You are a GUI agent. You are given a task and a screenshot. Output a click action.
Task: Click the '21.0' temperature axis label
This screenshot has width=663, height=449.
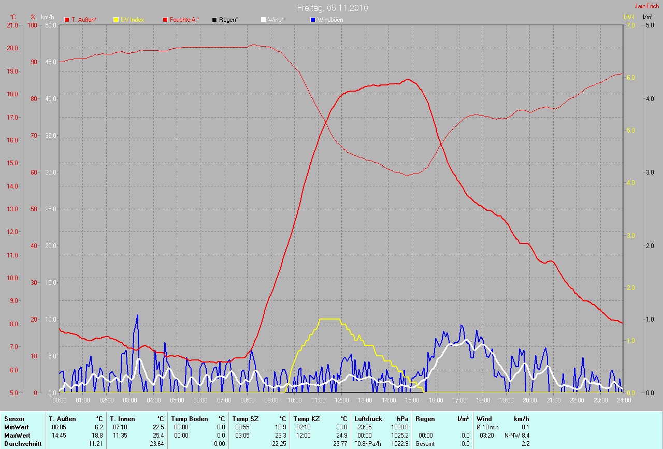click(x=11, y=25)
